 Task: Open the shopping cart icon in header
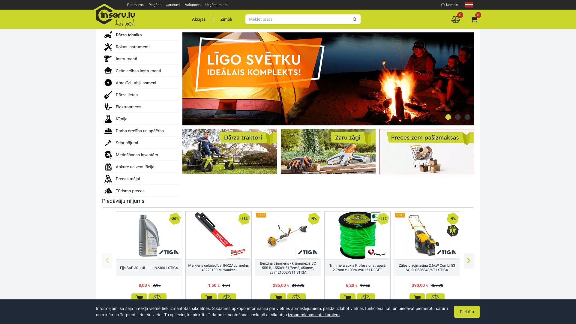tap(474, 19)
